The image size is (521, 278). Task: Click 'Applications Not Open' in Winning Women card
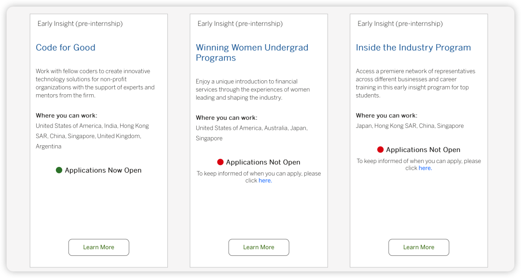(263, 162)
